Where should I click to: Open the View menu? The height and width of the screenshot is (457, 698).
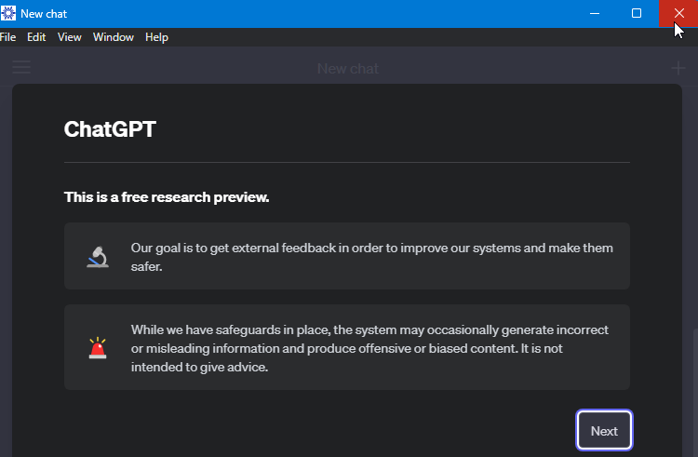[70, 37]
